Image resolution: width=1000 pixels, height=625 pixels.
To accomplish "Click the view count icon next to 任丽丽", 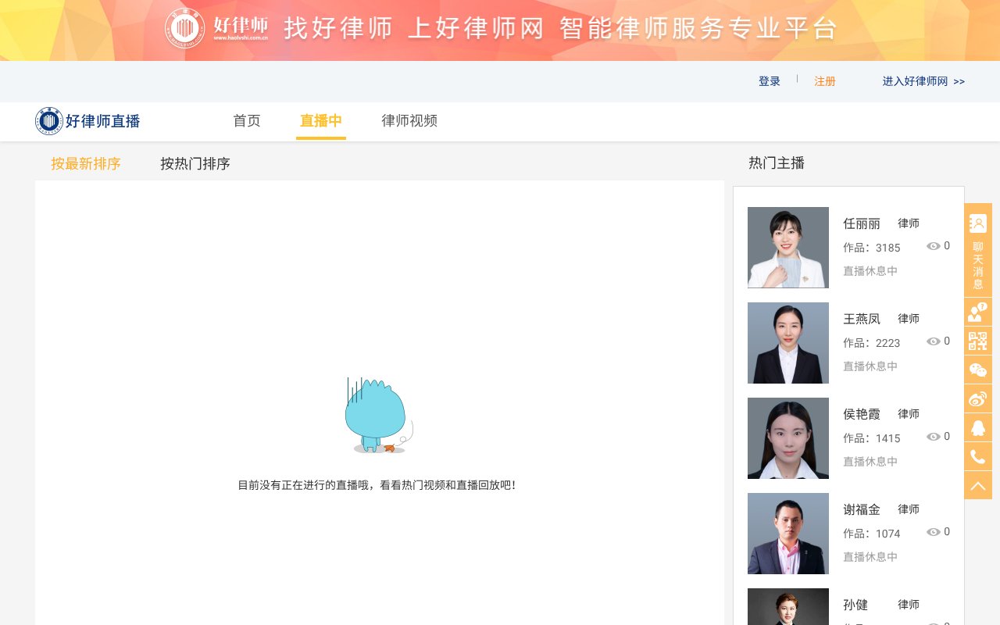I will [934, 246].
